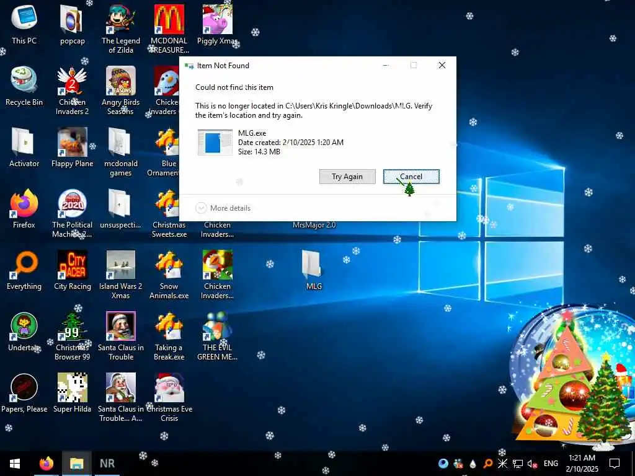Click Try Again in the dialog
The height and width of the screenshot is (476, 635).
tap(347, 177)
